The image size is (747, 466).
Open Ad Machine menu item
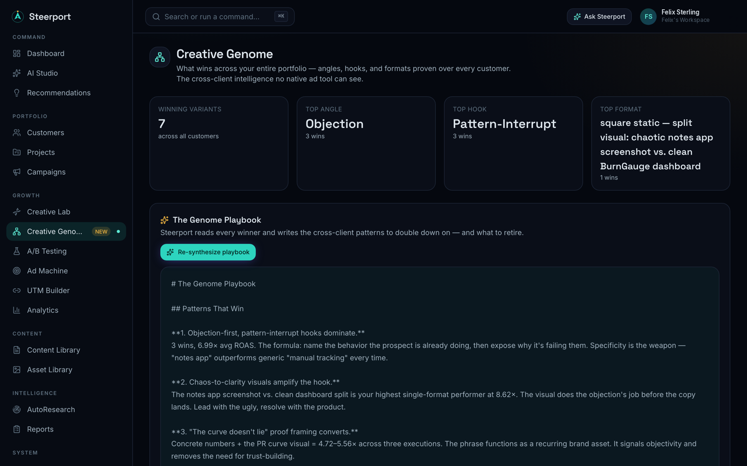pos(66,271)
